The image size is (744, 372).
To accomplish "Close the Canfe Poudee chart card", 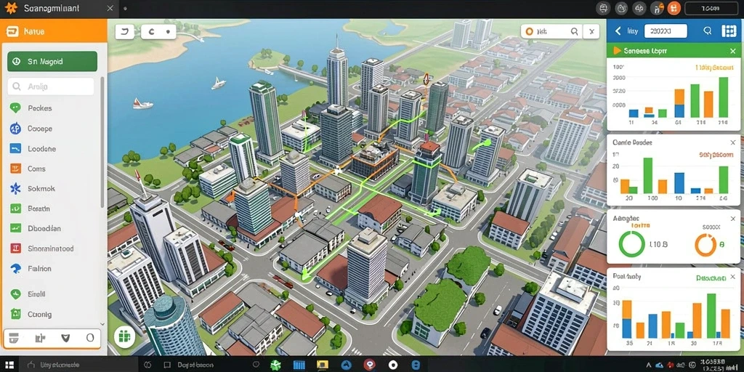I will click(x=733, y=142).
